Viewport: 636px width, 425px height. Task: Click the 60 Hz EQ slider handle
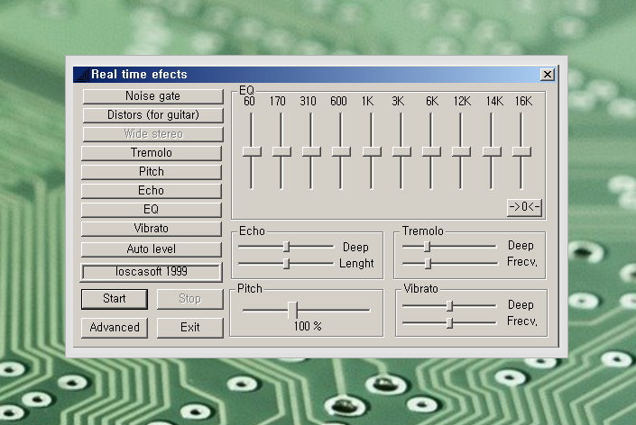252,152
